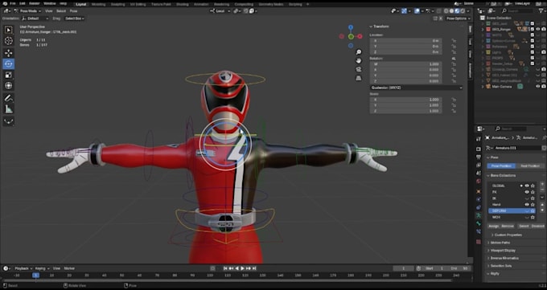
Task: Toggle visibility eye of GLOBAL bone collection
Action: 527,186
